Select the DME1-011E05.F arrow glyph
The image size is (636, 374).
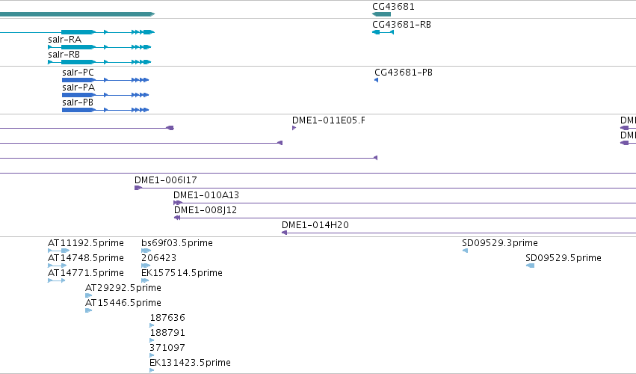point(294,128)
